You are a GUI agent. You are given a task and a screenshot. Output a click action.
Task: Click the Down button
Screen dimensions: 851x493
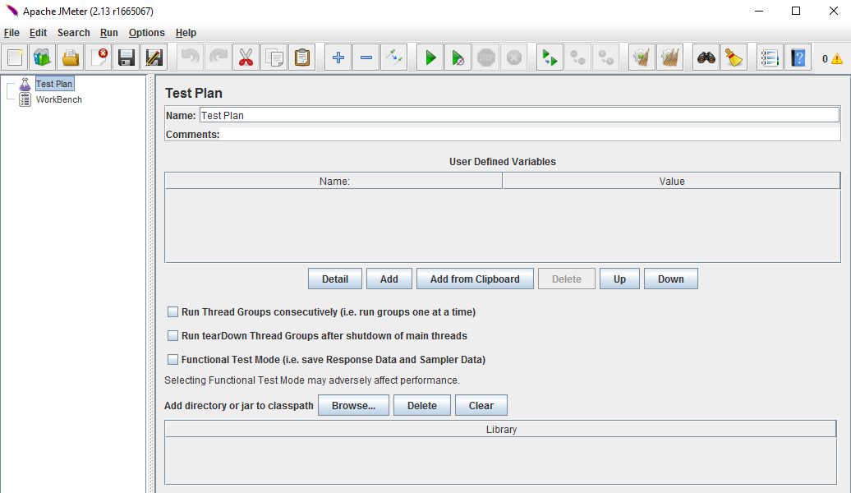(x=671, y=279)
